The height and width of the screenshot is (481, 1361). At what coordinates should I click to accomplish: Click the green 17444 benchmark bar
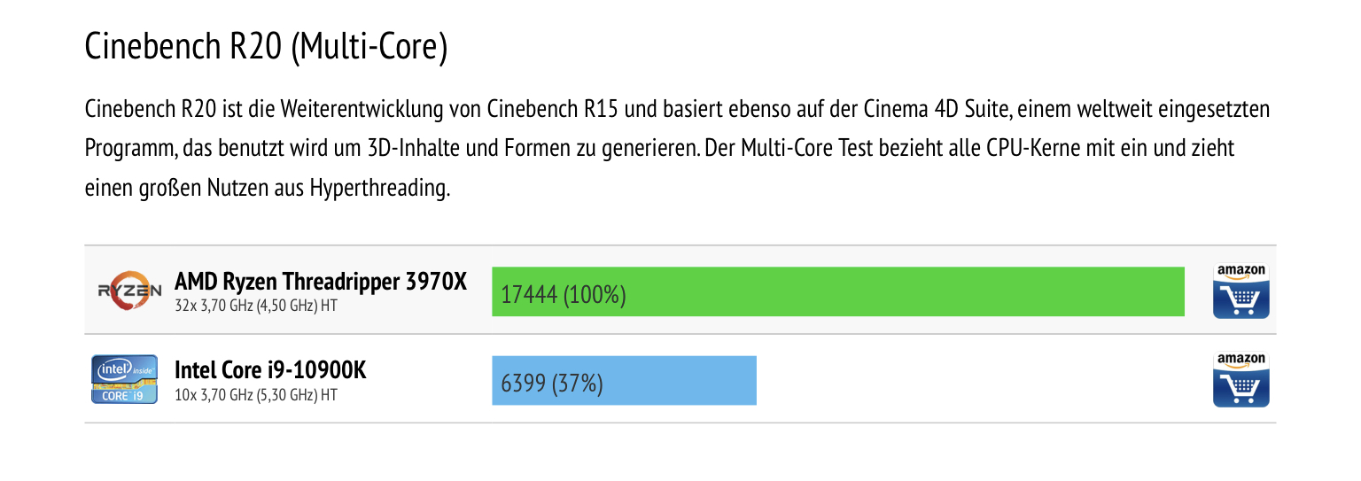[838, 291]
